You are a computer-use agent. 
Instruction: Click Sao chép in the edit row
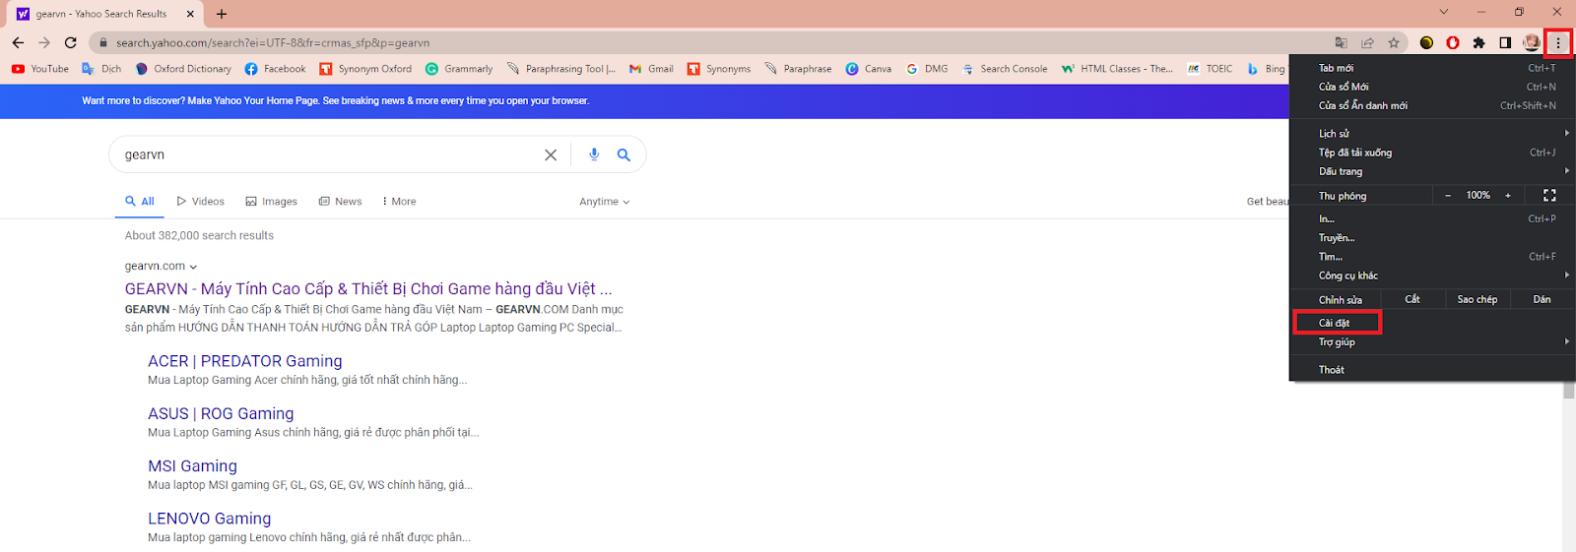click(1477, 299)
